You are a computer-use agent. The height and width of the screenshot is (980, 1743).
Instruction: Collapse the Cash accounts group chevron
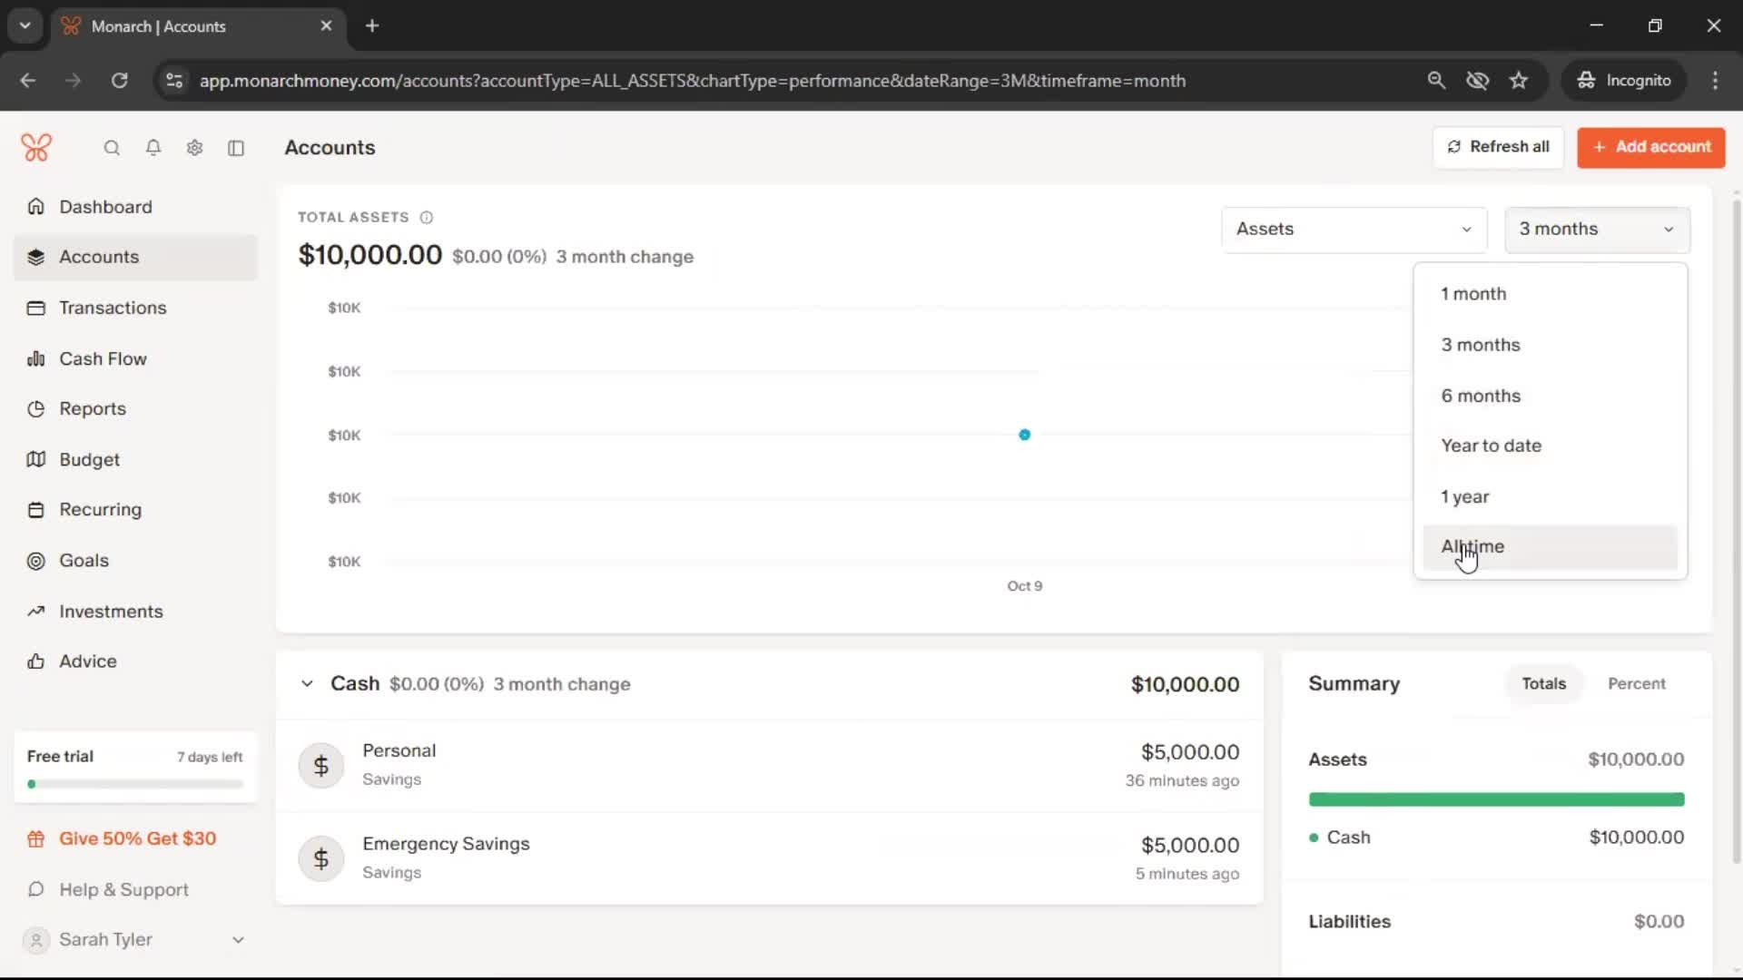coord(307,684)
